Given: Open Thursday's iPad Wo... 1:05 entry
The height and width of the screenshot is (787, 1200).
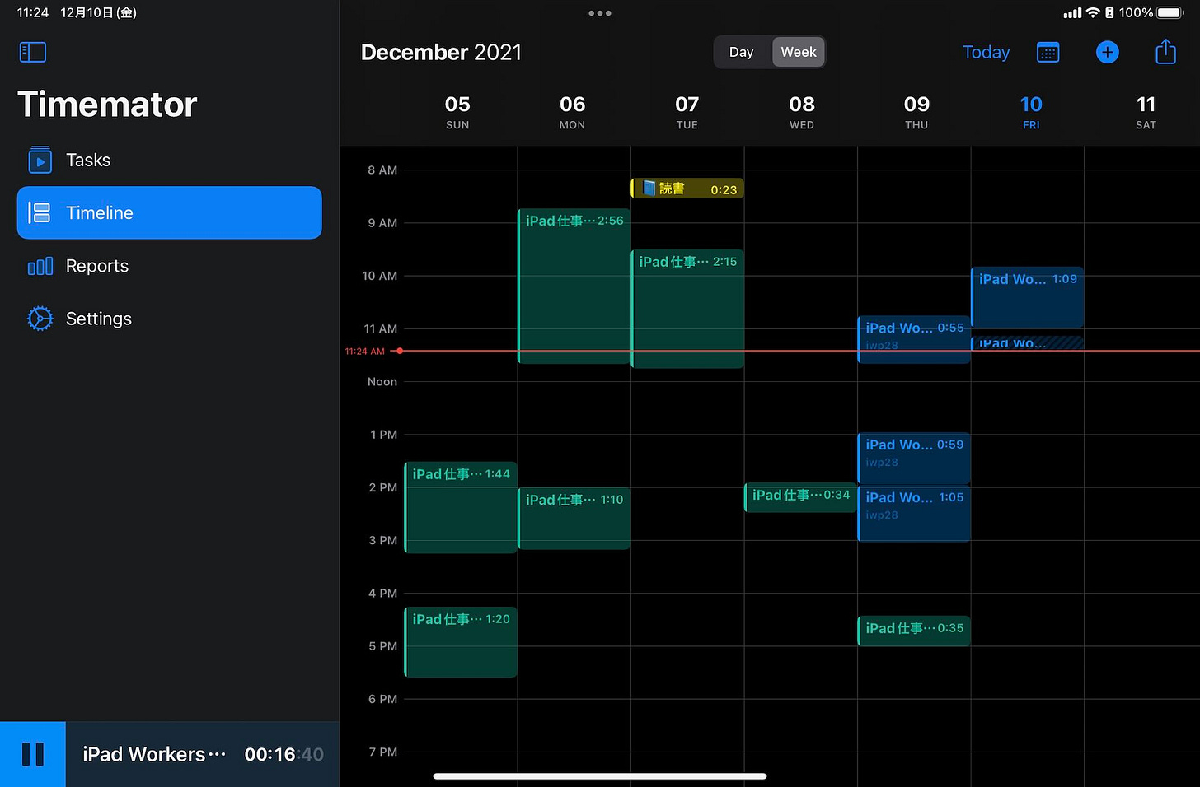Looking at the screenshot, I should pyautogui.click(x=914, y=514).
